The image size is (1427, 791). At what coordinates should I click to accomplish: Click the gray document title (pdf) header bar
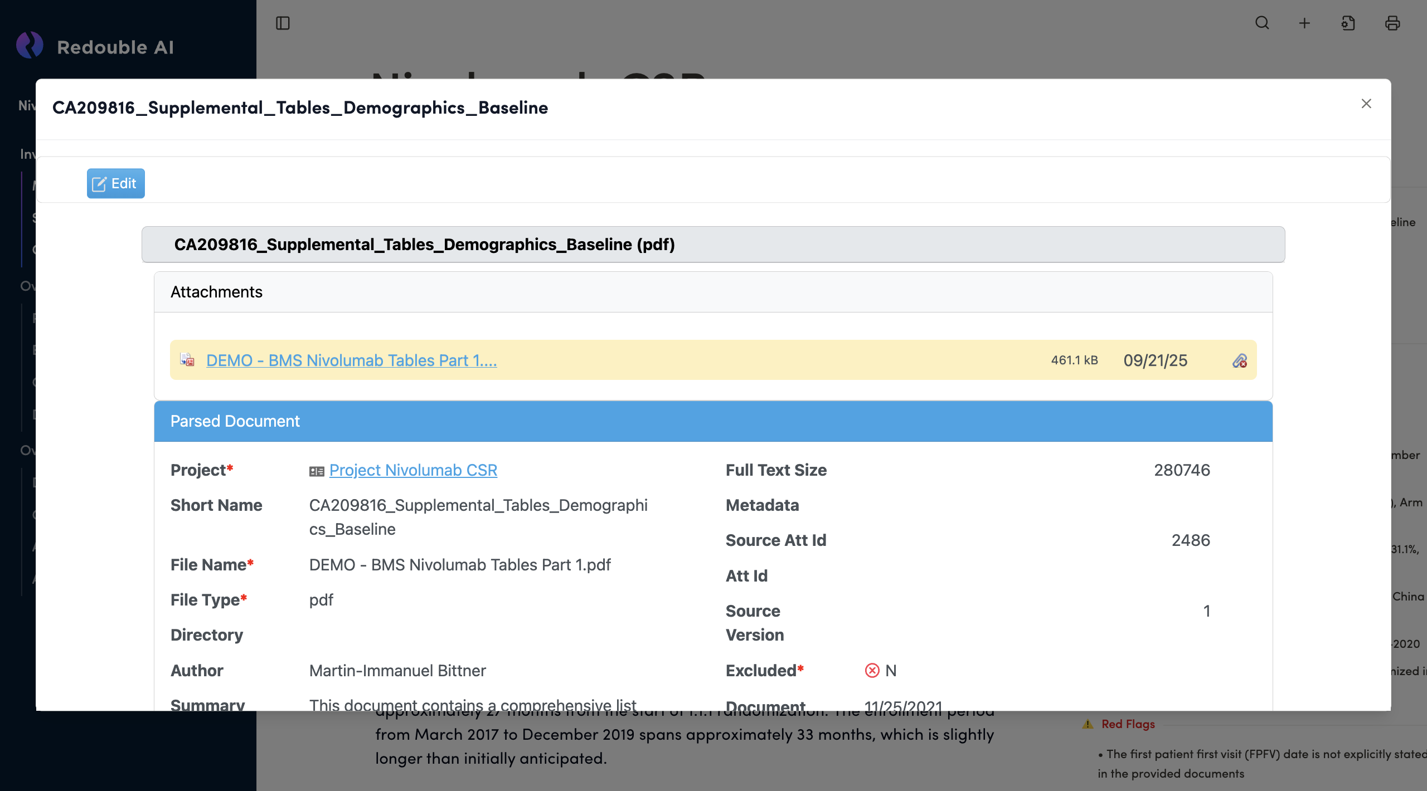(x=713, y=244)
